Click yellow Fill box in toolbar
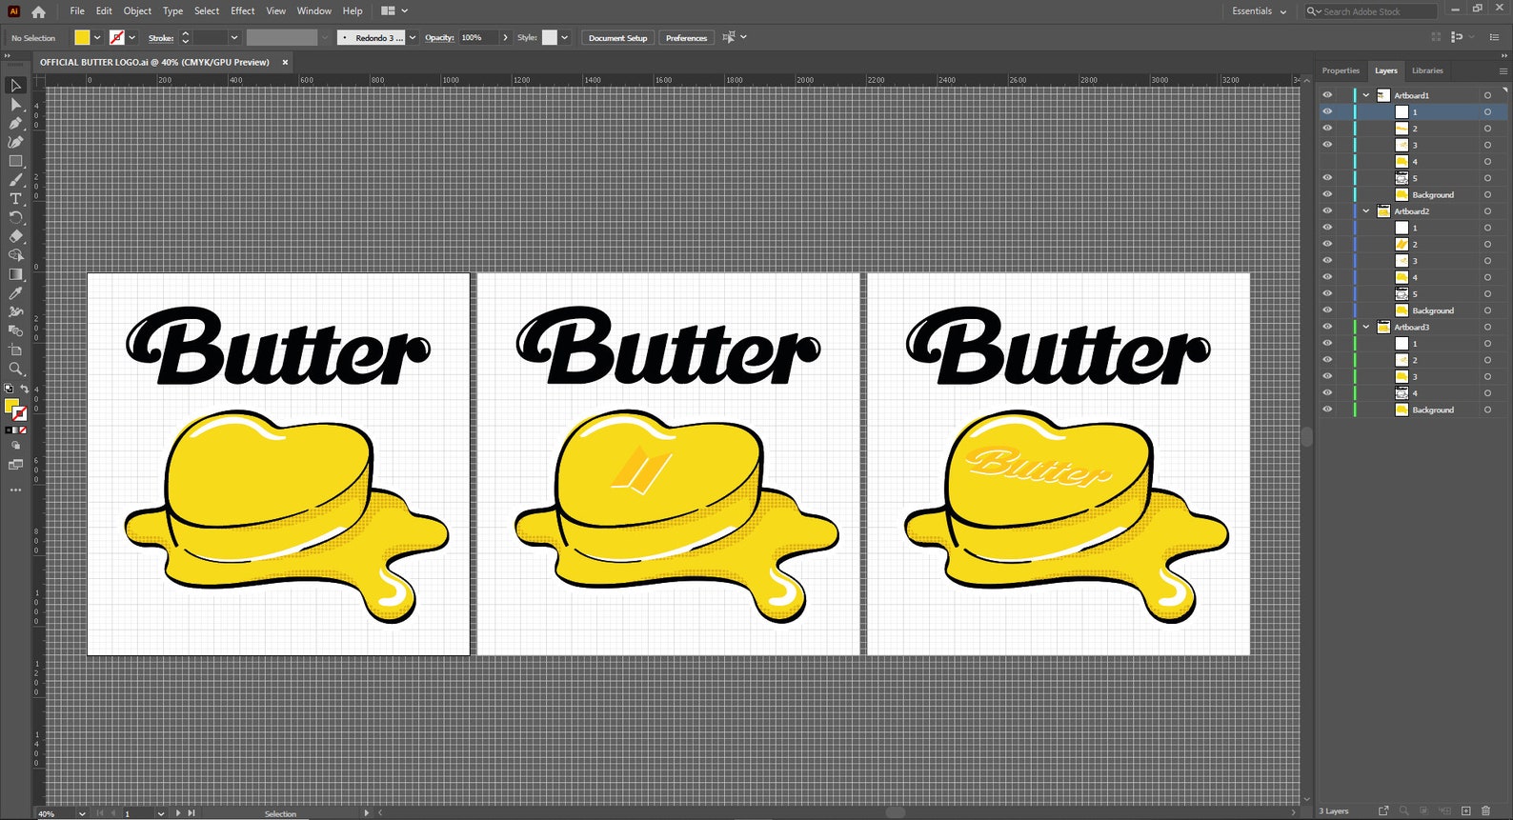 coord(11,407)
